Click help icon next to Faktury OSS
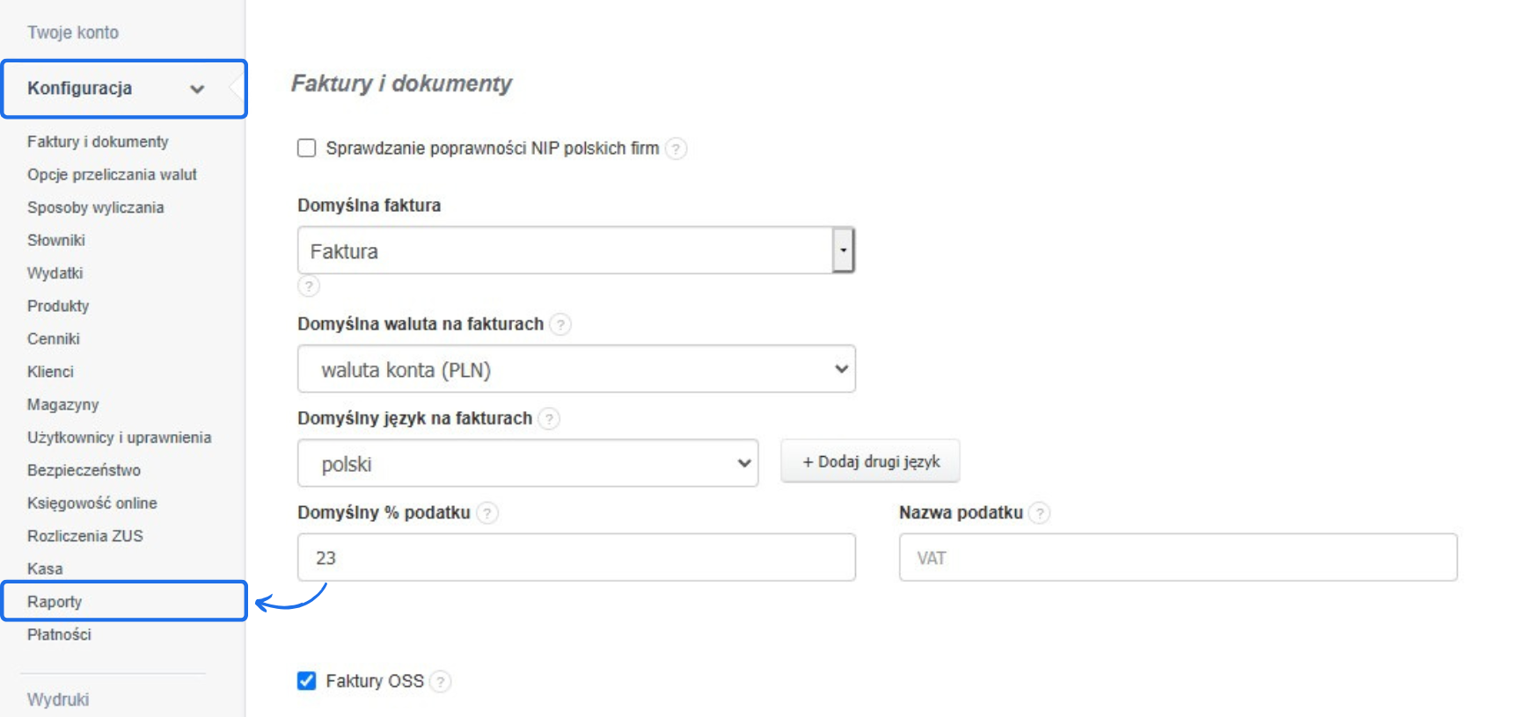This screenshot has width=1514, height=717. [441, 682]
